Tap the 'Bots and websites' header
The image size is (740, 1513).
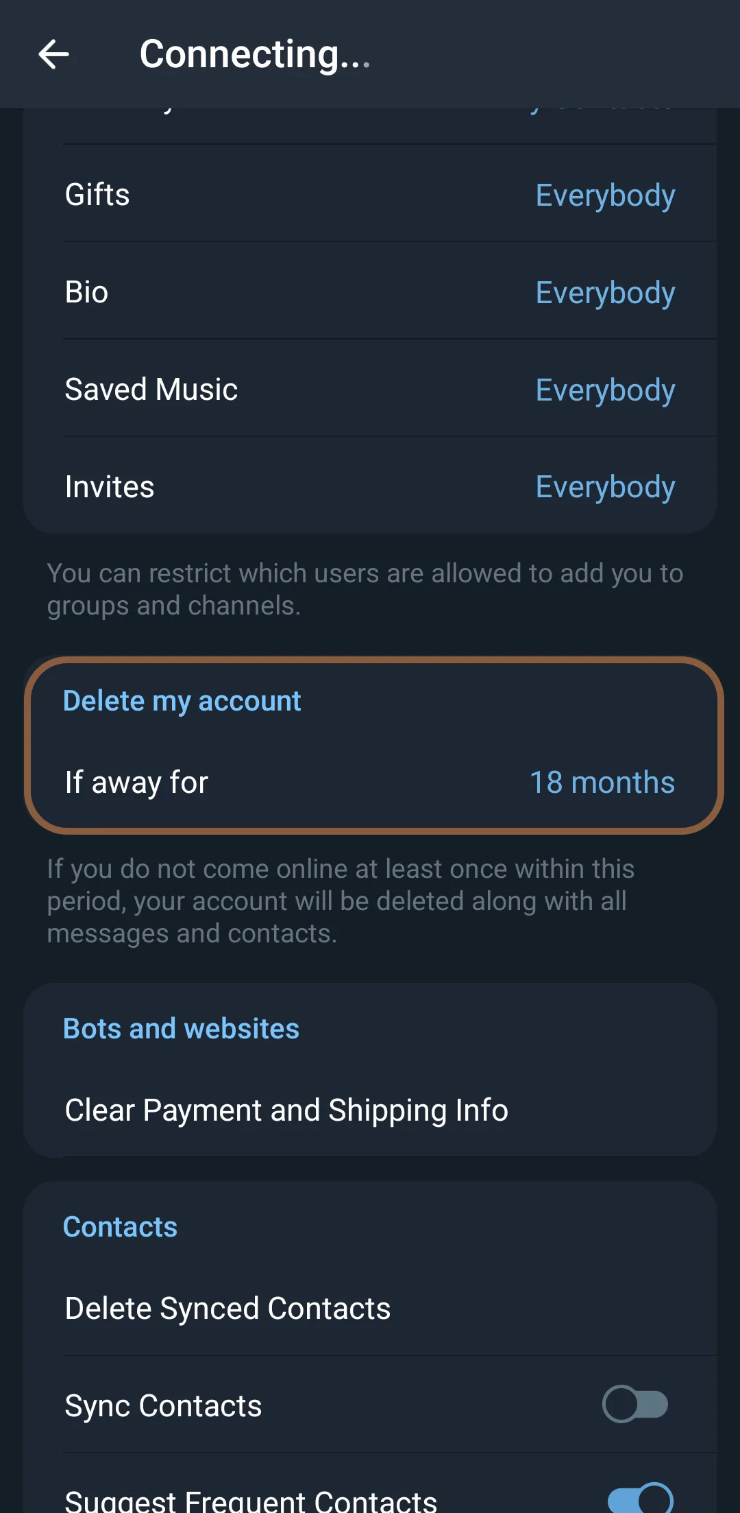[182, 1029]
